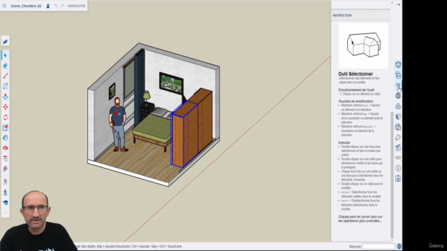Click the Scene_Chambre_02 file name
This screenshot has width=447, height=251.
coord(26,6)
